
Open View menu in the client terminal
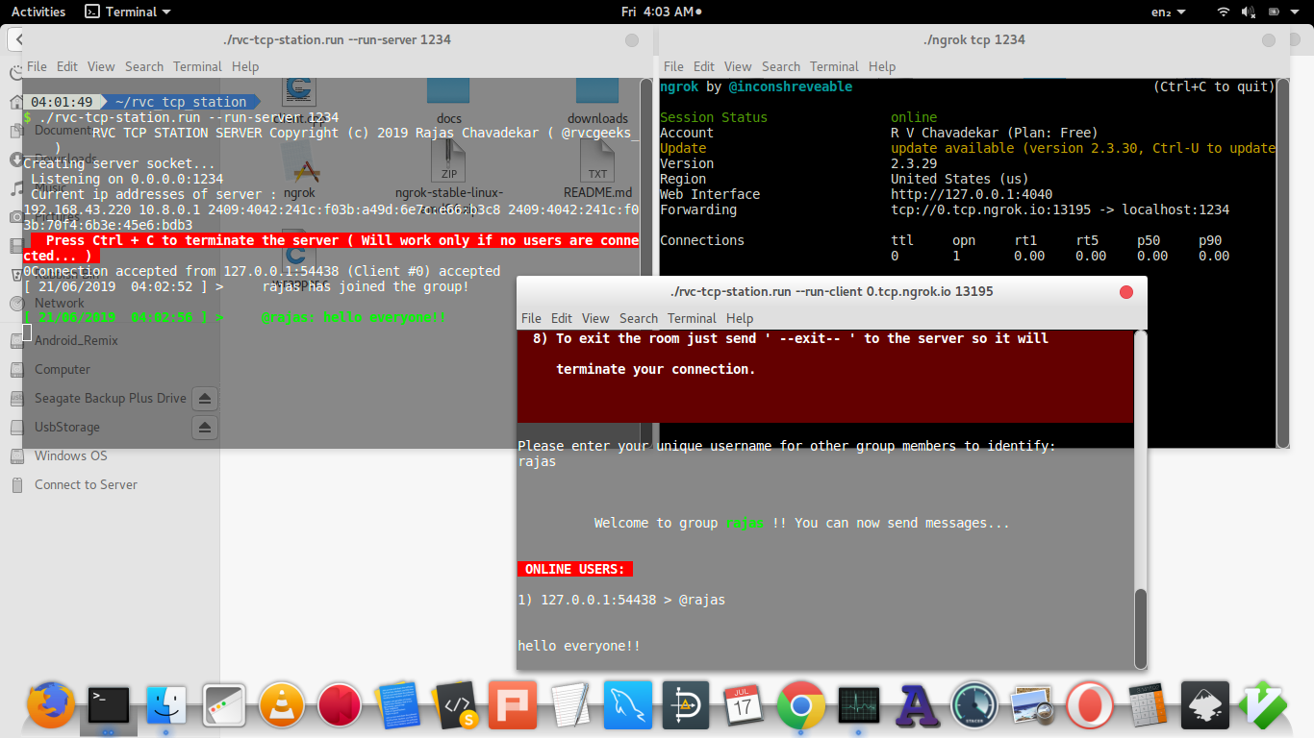click(x=595, y=318)
